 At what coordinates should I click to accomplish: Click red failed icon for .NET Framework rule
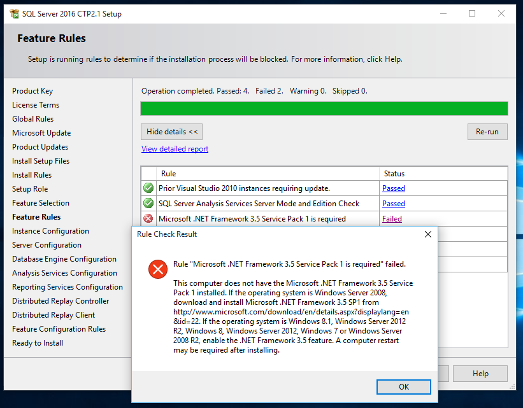coord(148,219)
